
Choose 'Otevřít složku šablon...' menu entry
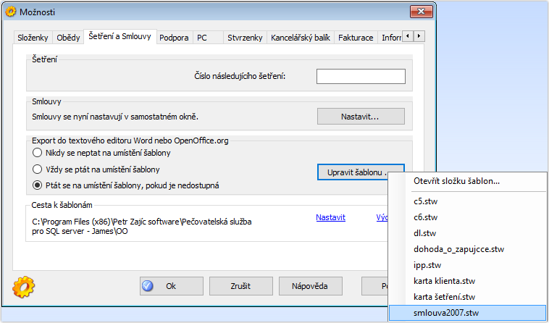point(456,181)
